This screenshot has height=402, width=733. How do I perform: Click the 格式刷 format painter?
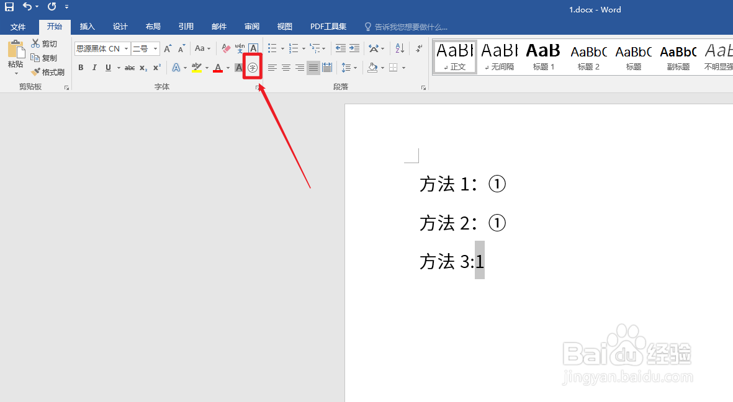tap(48, 72)
